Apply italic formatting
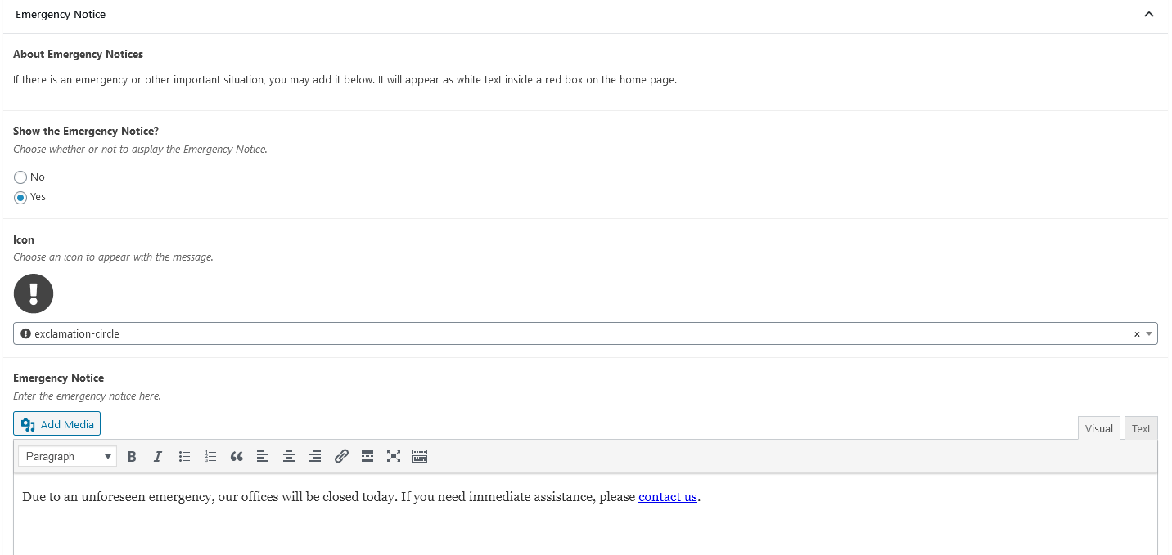This screenshot has width=1172, height=555. click(x=158, y=457)
